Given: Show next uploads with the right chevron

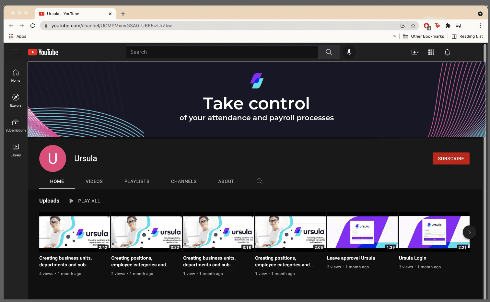Looking at the screenshot, I should [x=469, y=232].
